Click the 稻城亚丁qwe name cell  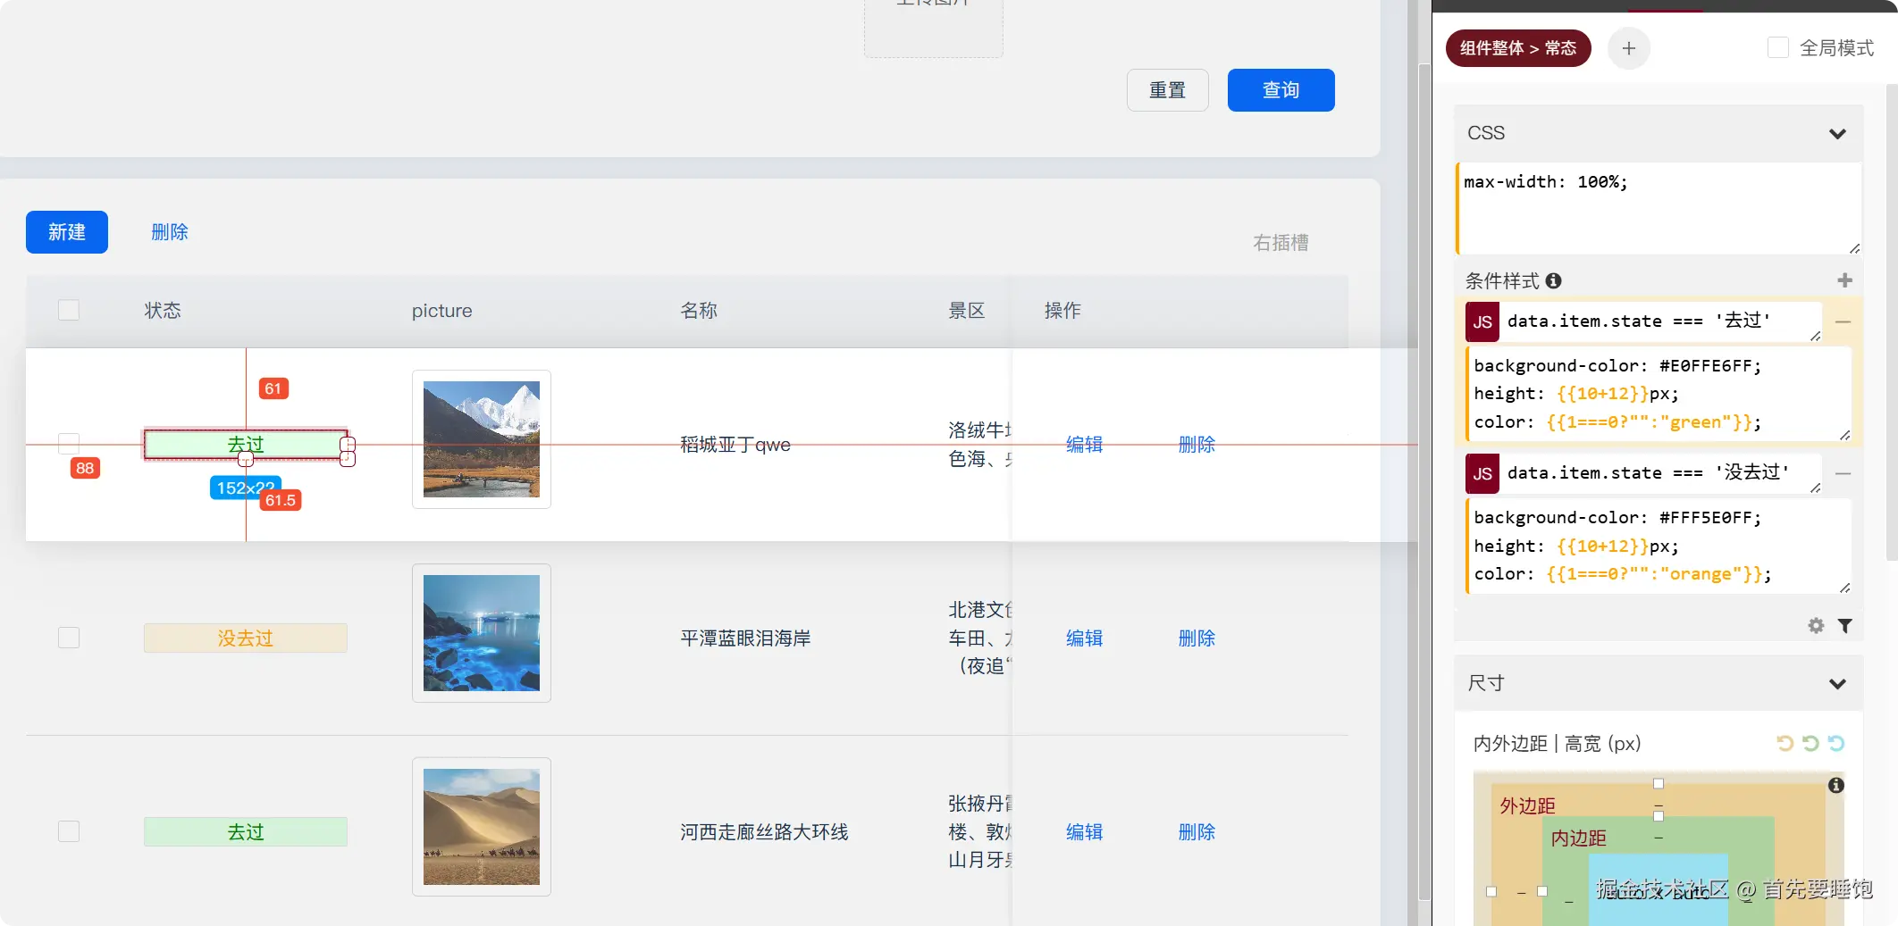[735, 445]
